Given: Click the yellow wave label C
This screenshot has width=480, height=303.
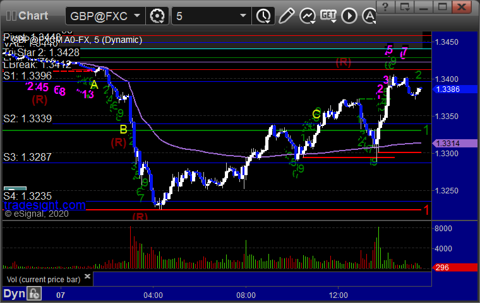Looking at the screenshot, I should coord(316,115).
